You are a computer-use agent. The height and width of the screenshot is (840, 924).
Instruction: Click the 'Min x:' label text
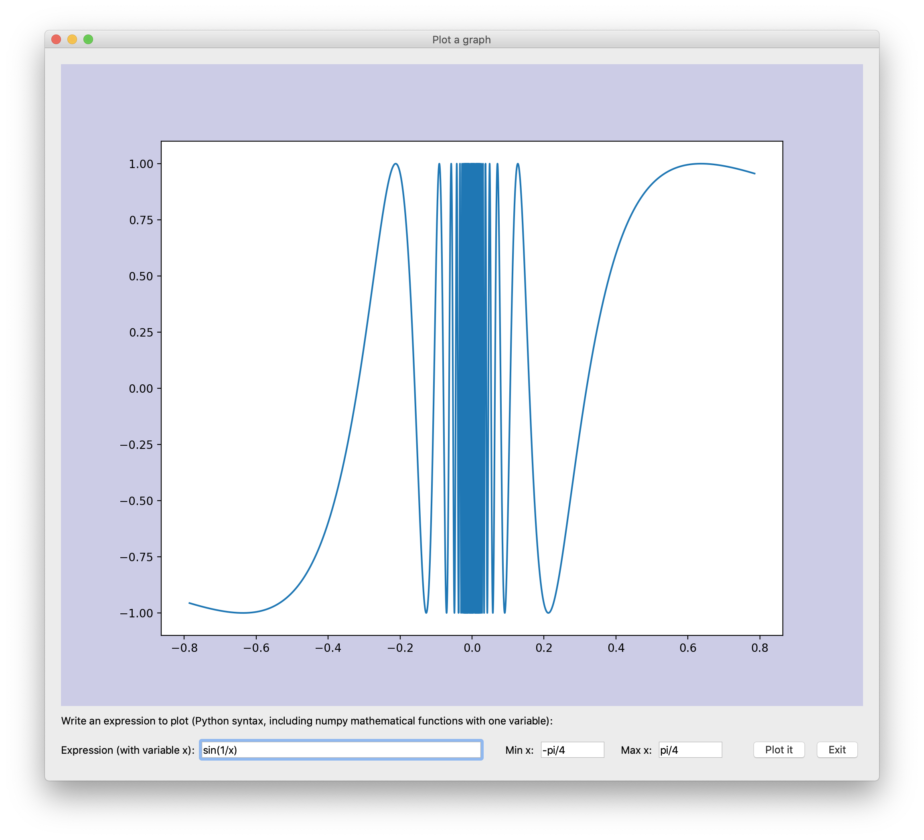click(519, 750)
